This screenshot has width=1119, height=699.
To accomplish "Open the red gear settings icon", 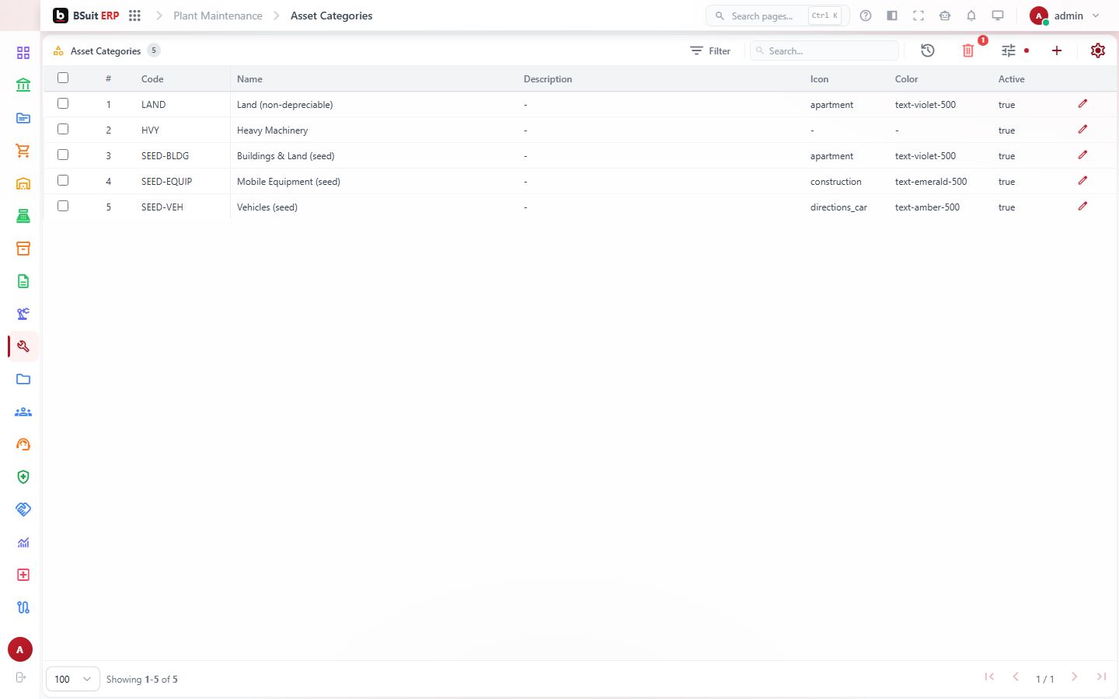I will [x=1098, y=50].
